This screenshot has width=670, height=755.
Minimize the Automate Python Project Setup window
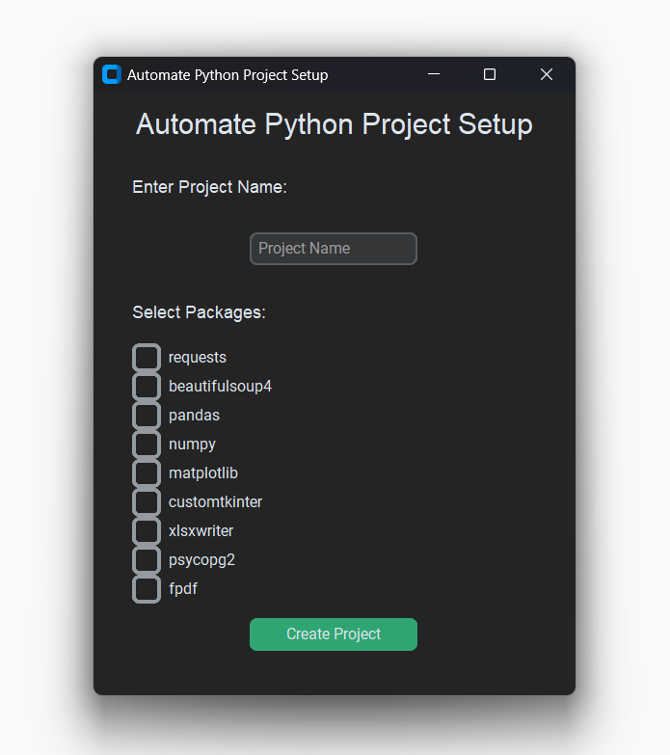pyautogui.click(x=434, y=74)
